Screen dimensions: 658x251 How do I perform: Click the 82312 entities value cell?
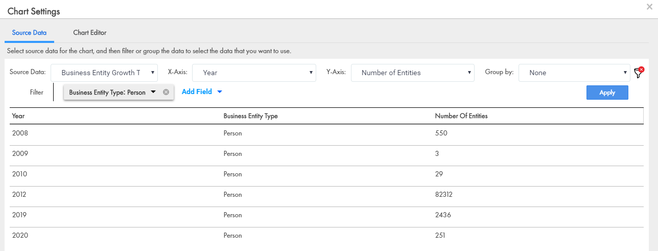[x=443, y=195]
